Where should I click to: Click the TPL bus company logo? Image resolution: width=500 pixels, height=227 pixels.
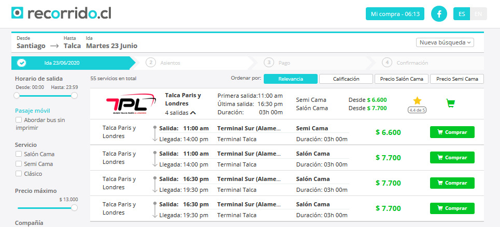click(x=131, y=104)
